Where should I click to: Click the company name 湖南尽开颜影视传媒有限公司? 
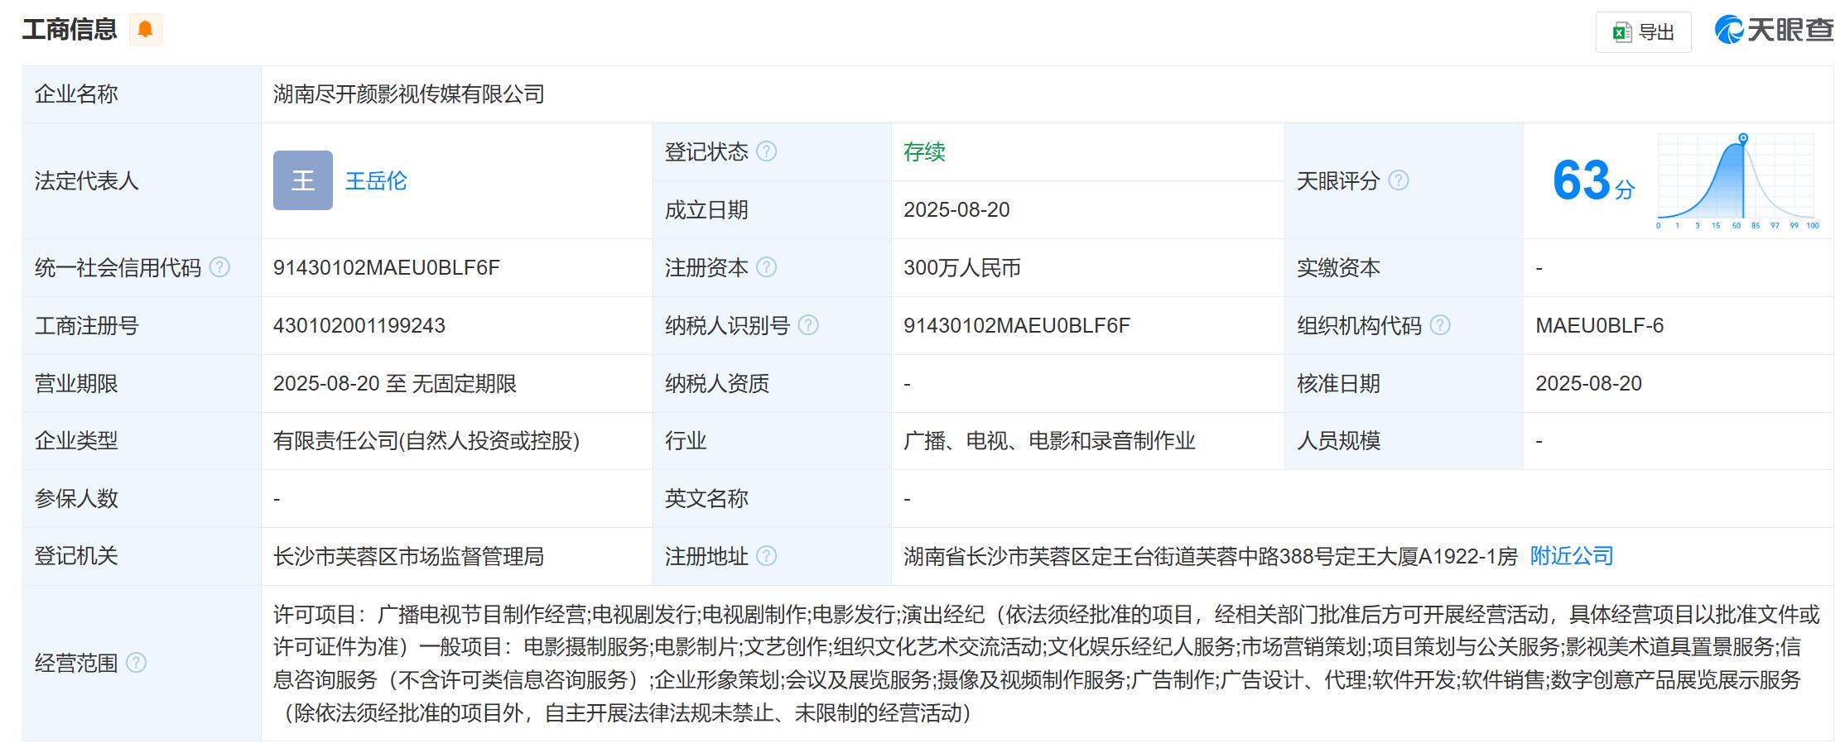tap(409, 94)
